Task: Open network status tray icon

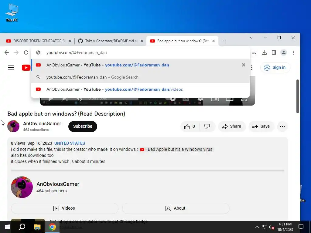Action: tap(265, 227)
